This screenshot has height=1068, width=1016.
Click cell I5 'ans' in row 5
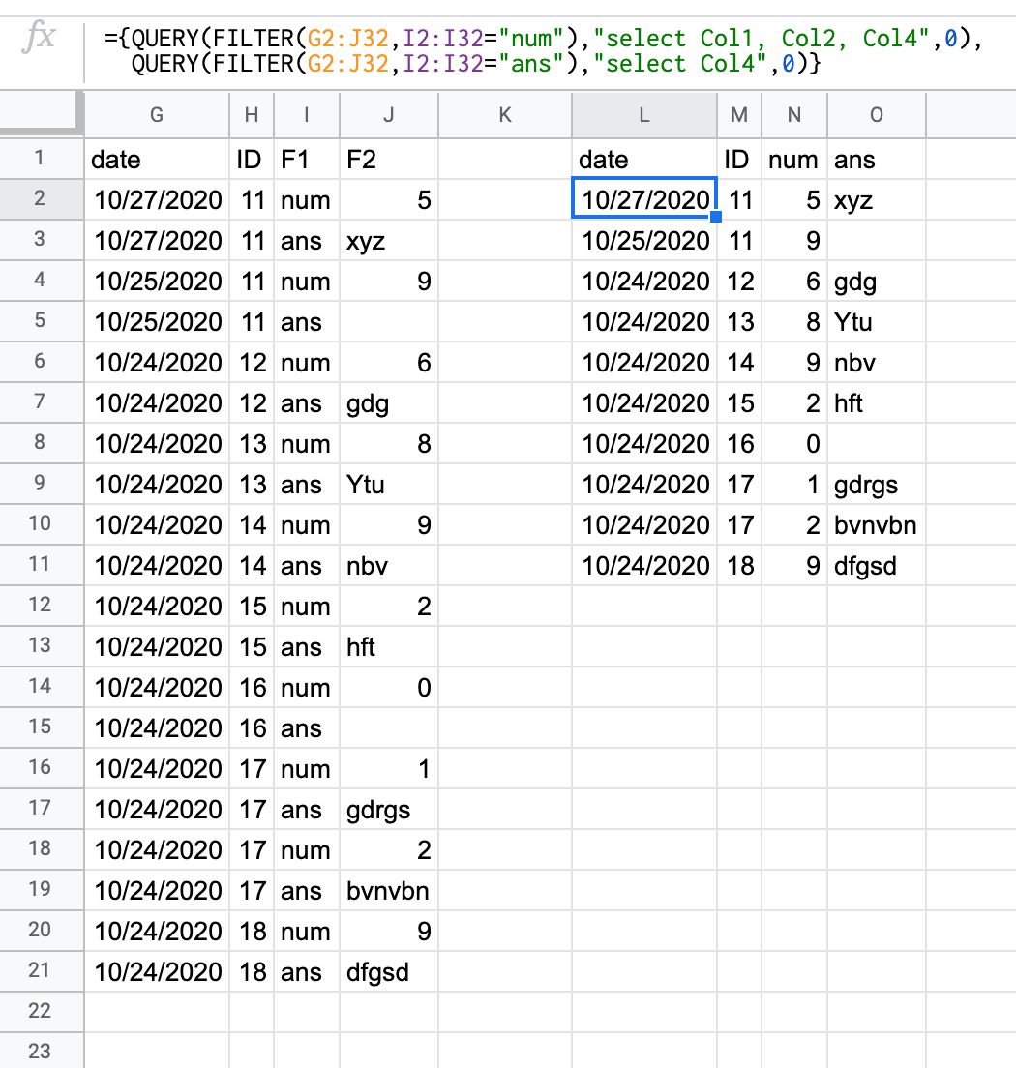[307, 321]
